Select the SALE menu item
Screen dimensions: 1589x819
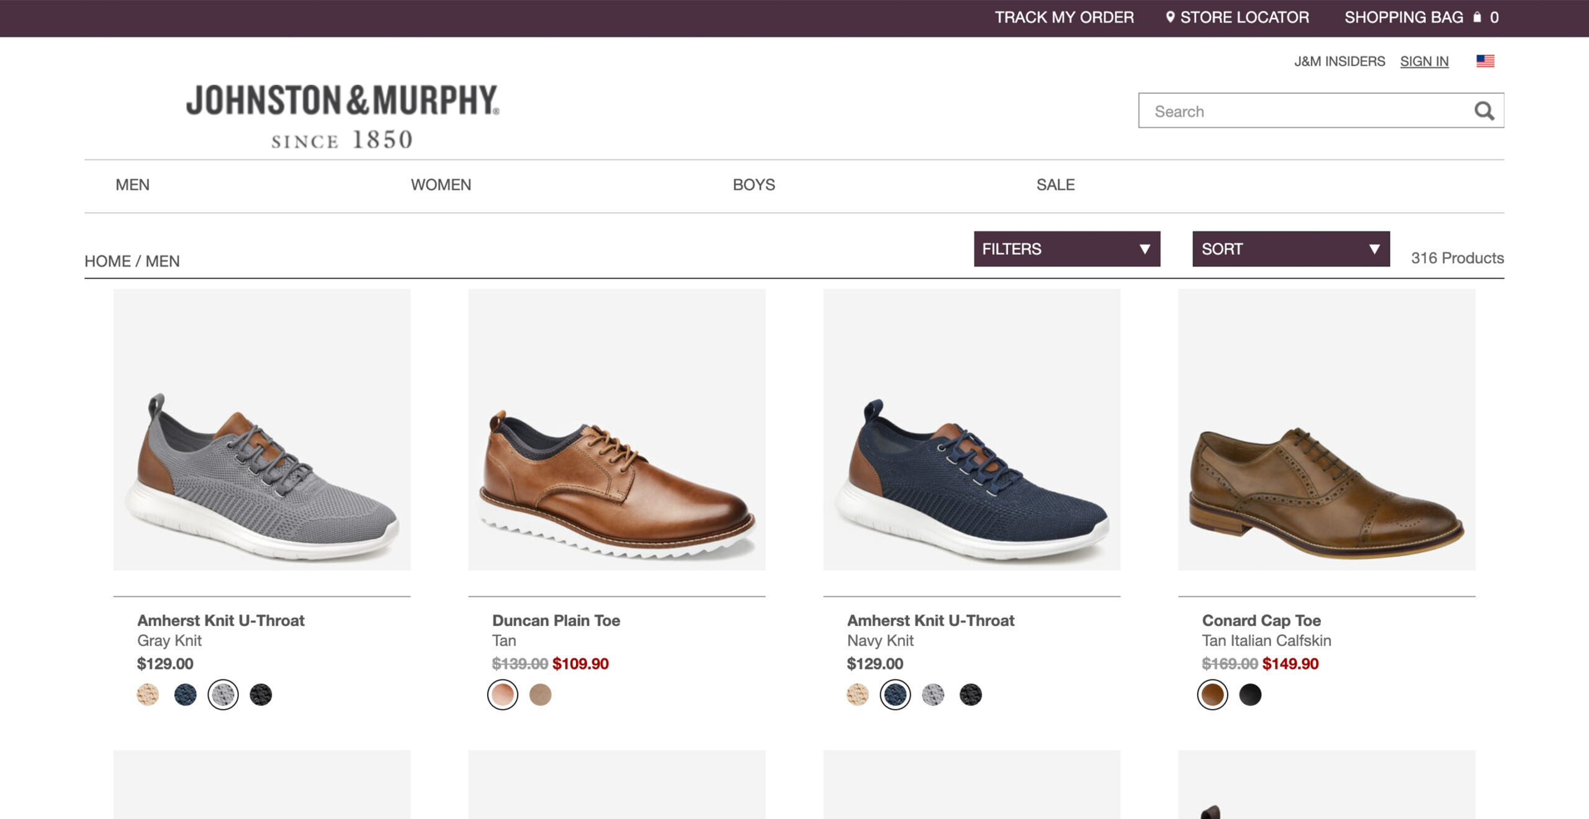pos(1055,184)
